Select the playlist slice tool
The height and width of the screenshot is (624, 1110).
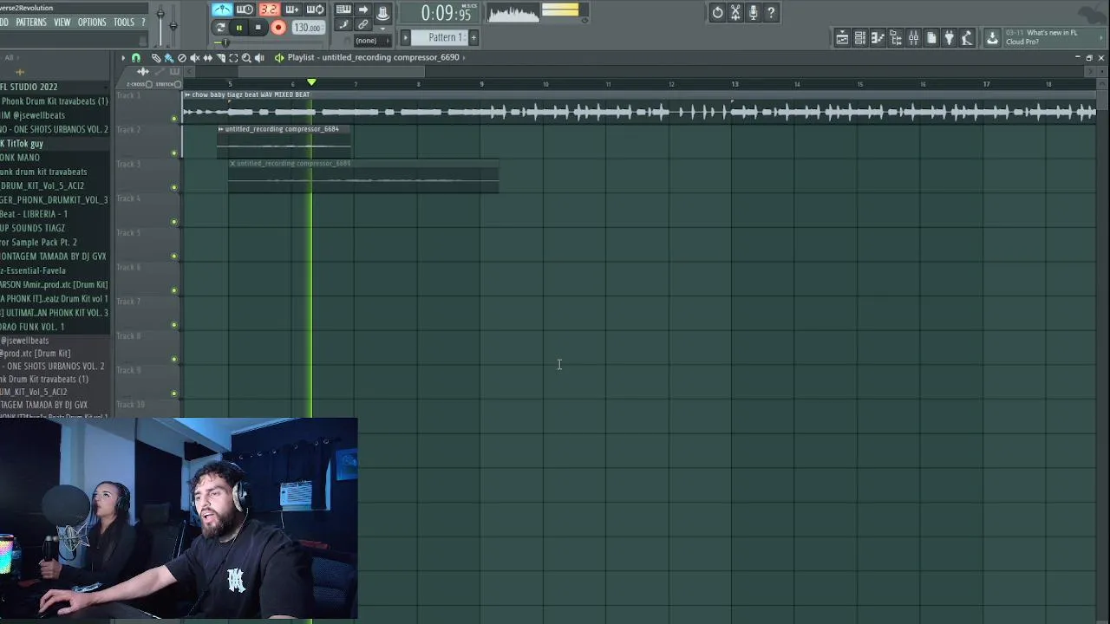click(x=220, y=58)
